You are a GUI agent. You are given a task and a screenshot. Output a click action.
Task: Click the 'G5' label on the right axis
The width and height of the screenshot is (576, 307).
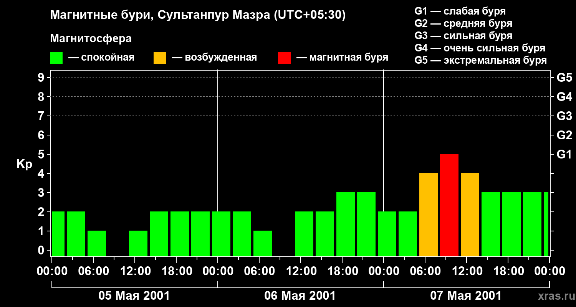pos(564,78)
